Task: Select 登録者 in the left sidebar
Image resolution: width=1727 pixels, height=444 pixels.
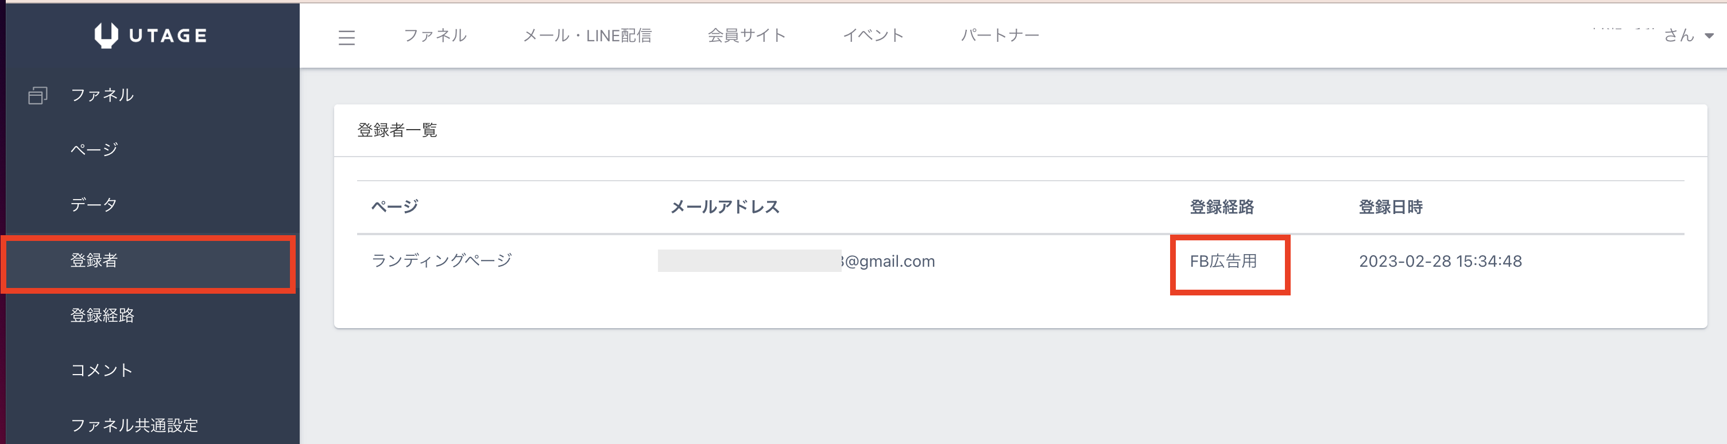Action: pyautogui.click(x=94, y=260)
